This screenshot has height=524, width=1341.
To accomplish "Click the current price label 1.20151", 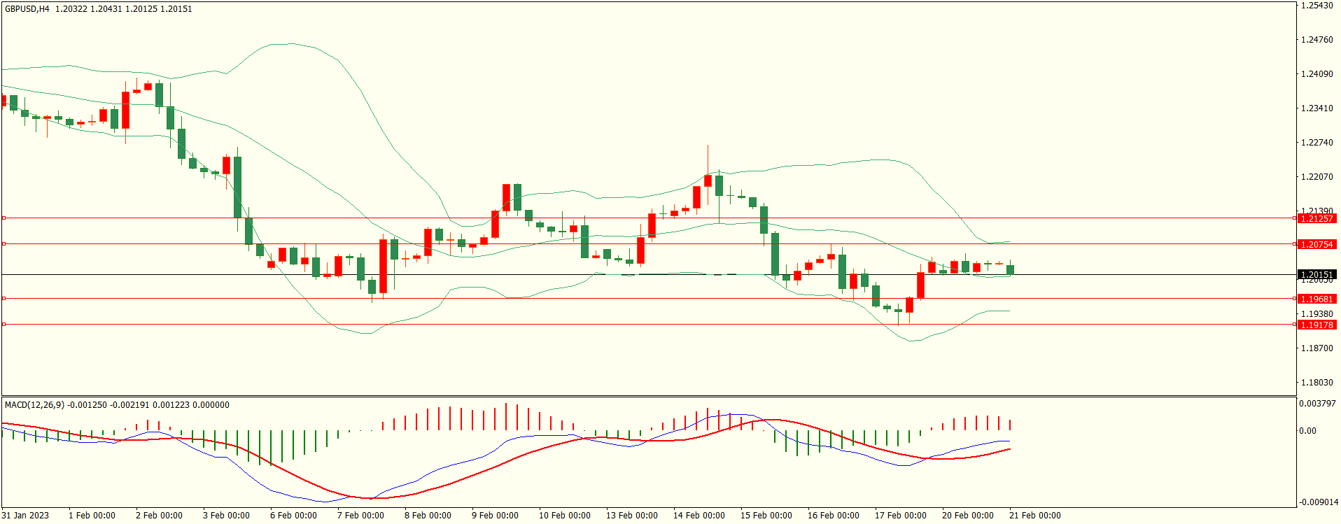I will point(1317,274).
